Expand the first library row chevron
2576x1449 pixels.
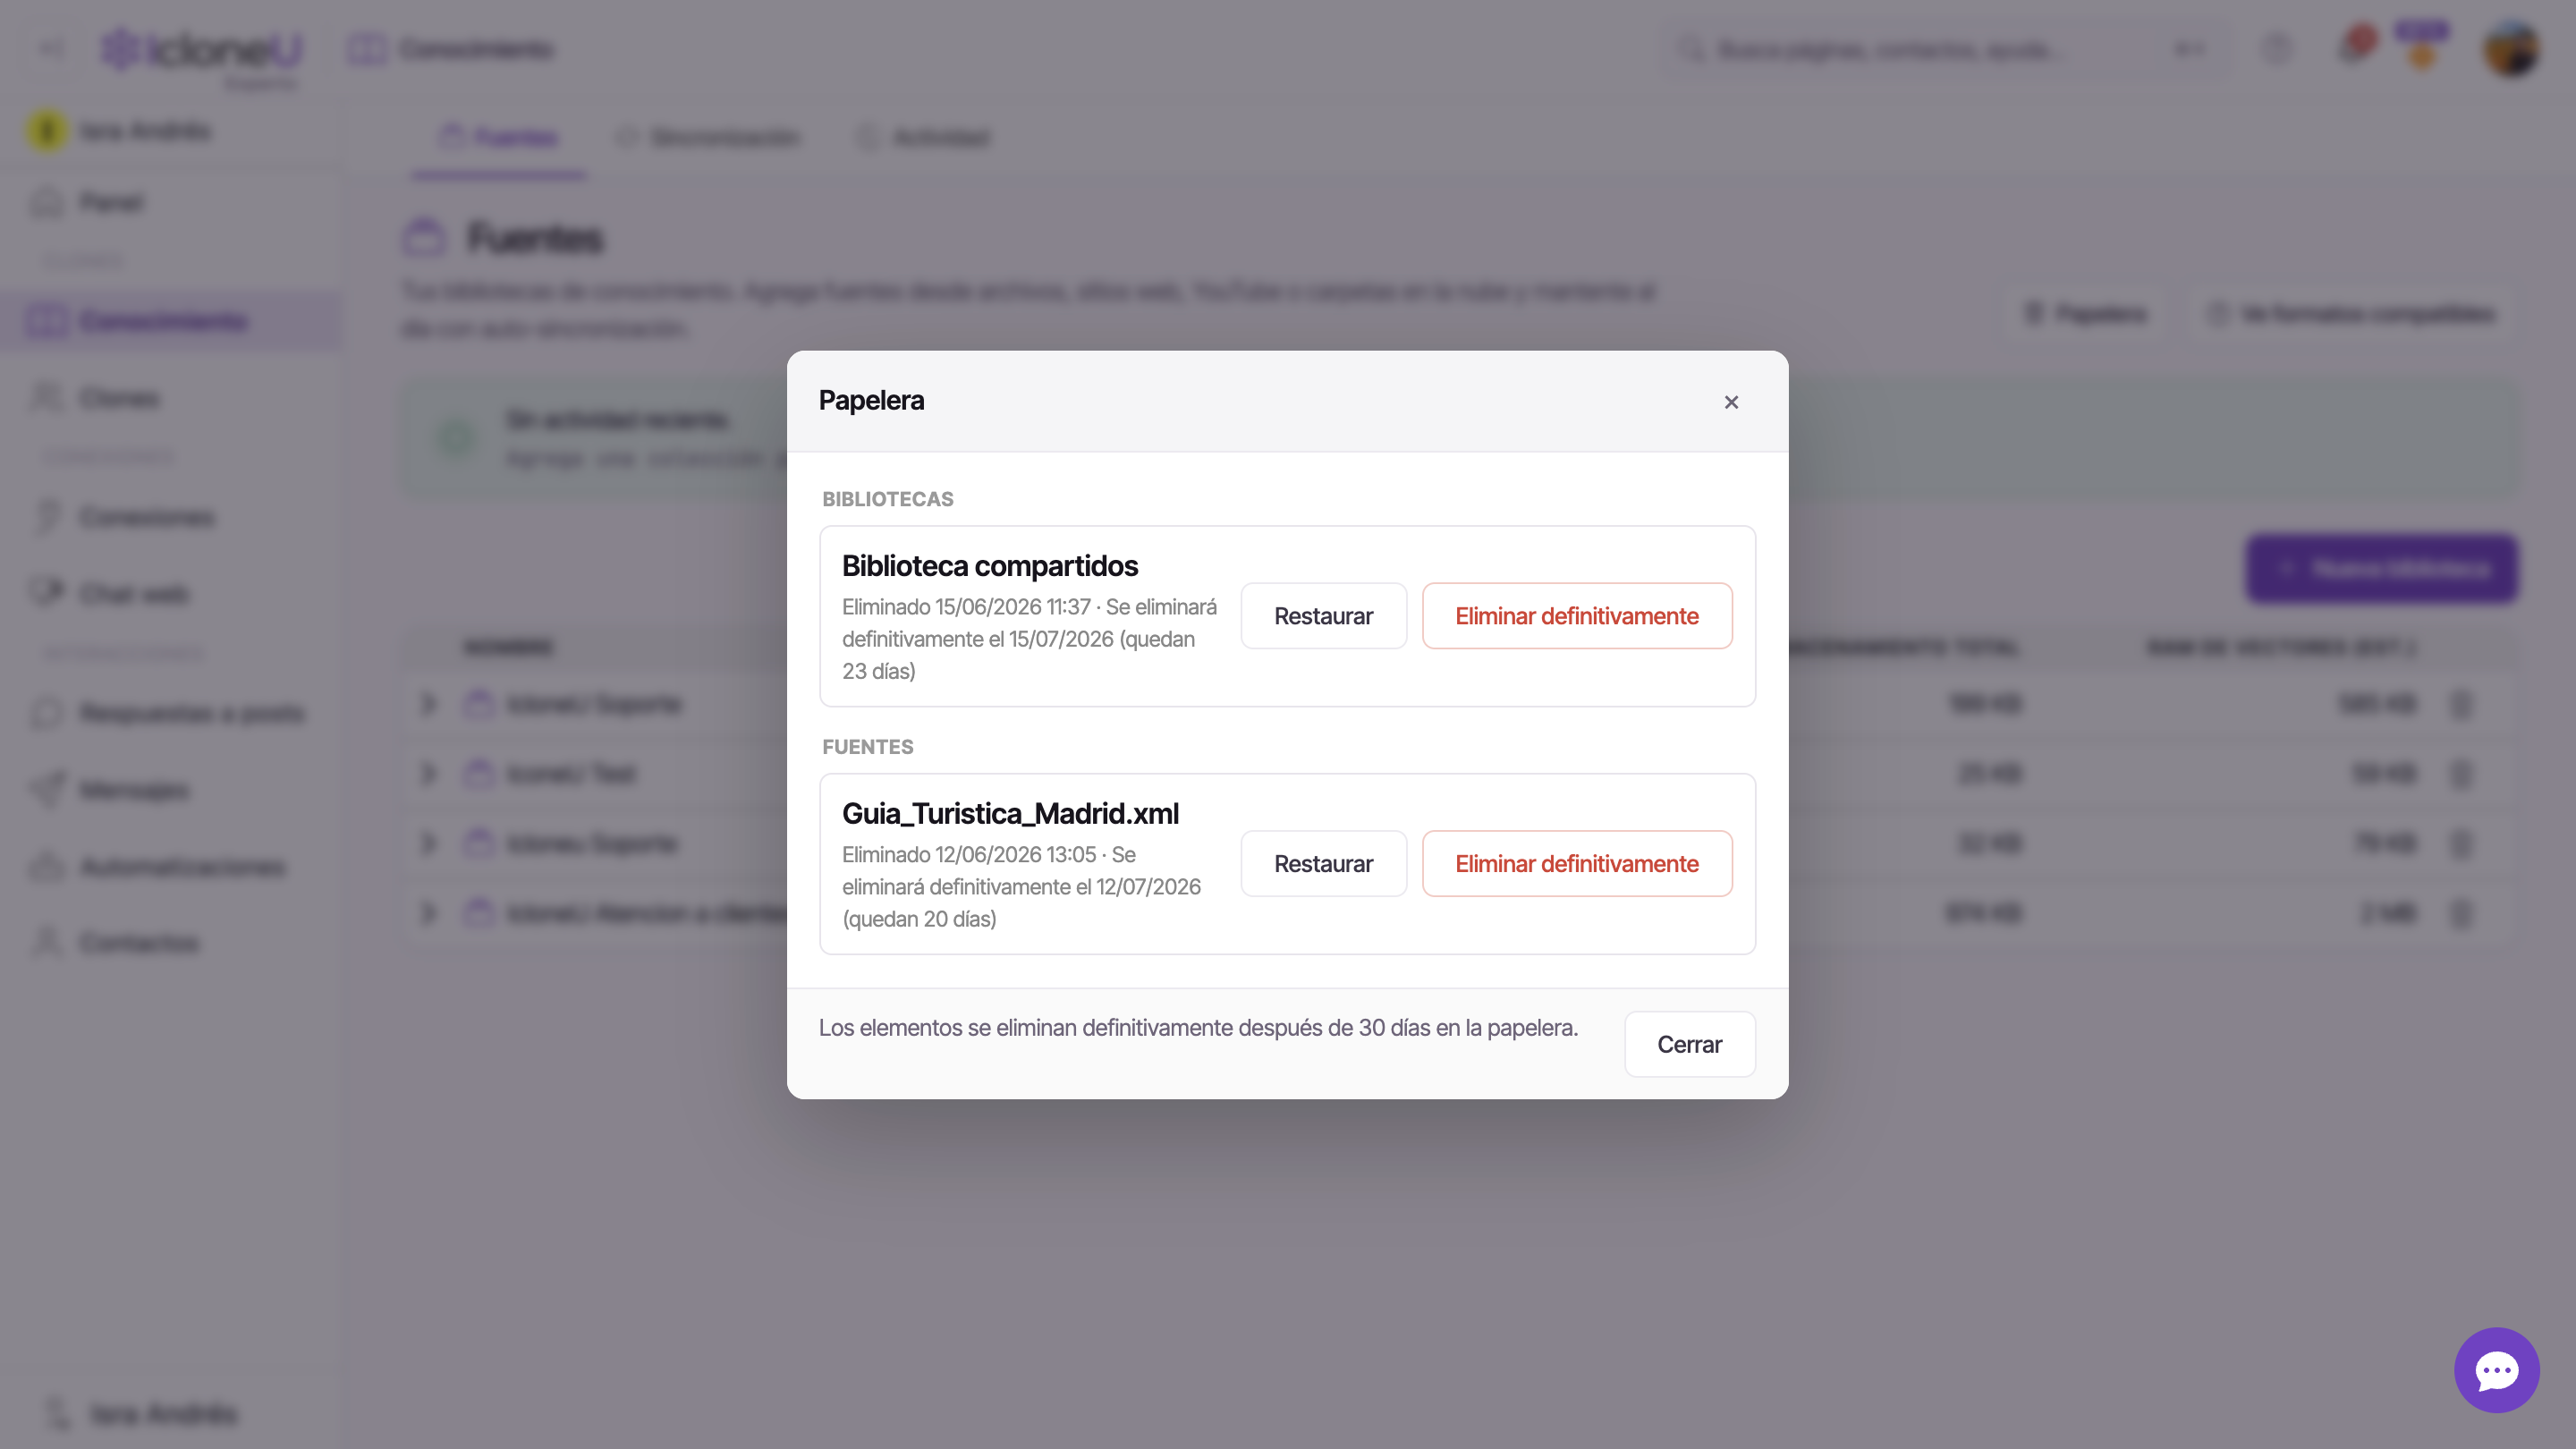point(428,704)
